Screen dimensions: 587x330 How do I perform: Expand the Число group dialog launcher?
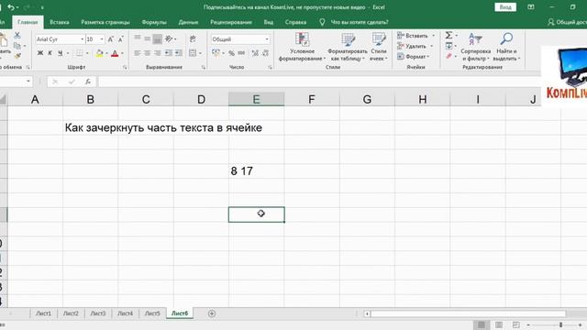coord(270,67)
